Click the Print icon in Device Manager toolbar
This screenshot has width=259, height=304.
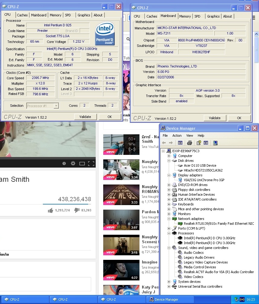point(189,143)
